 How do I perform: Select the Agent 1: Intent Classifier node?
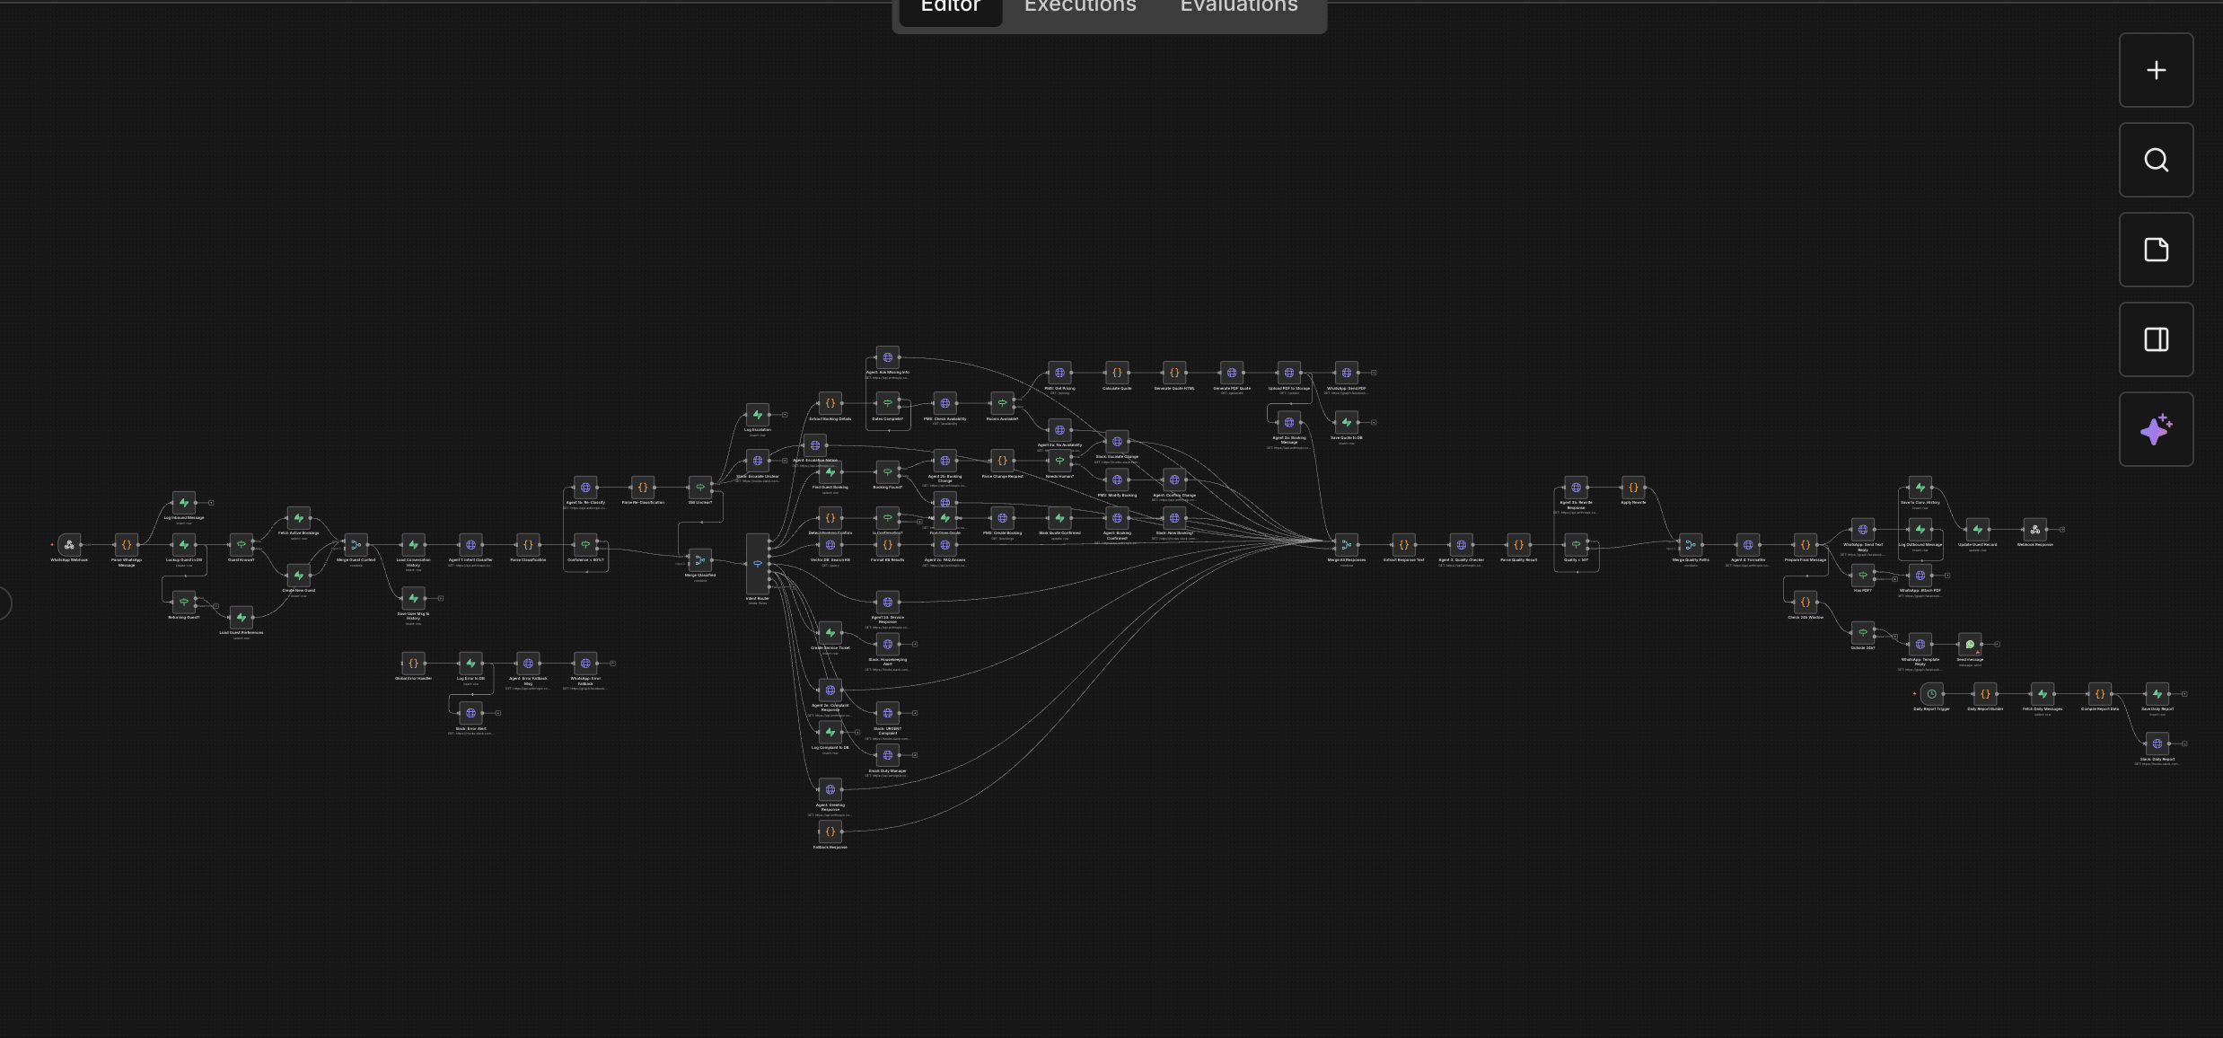pos(470,544)
